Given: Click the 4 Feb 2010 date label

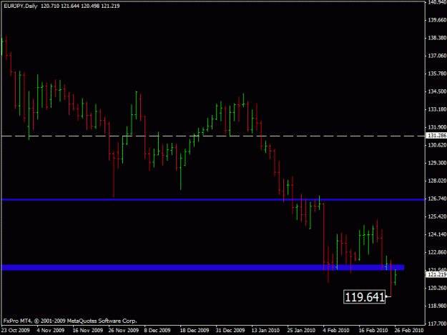Looking at the screenshot, I should [x=336, y=330].
